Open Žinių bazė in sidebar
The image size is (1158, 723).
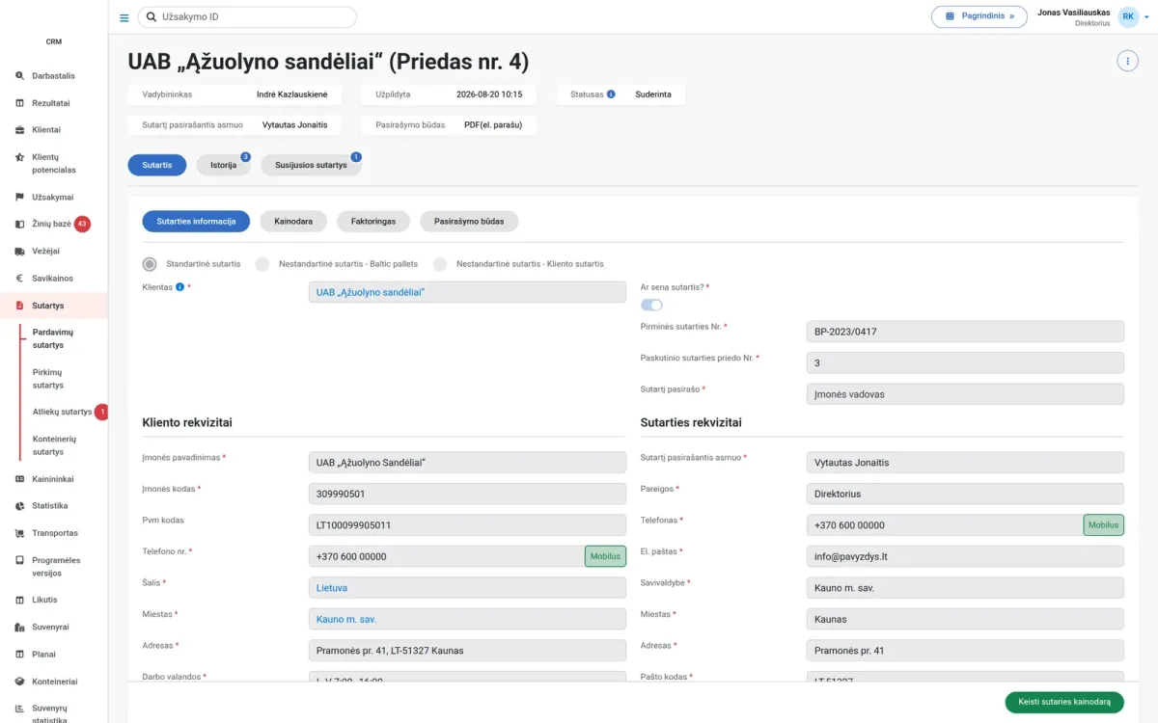point(54,224)
